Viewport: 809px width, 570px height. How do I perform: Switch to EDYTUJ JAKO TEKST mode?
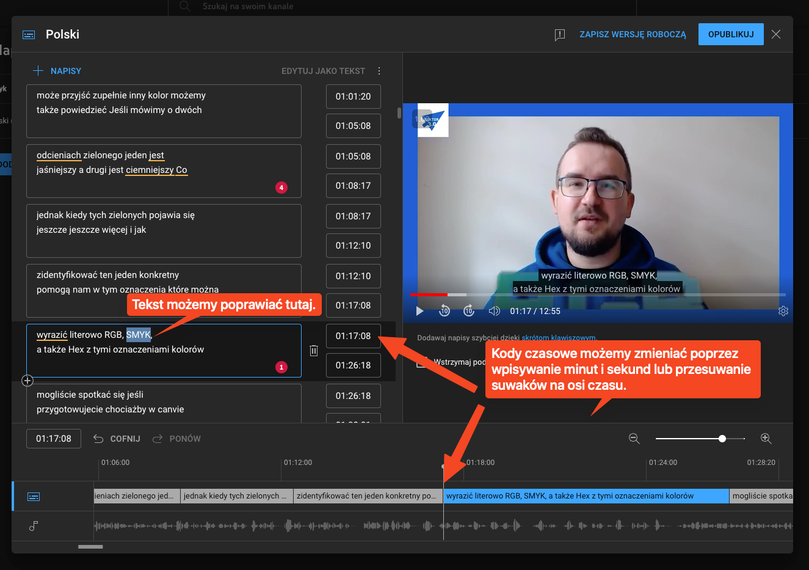click(x=323, y=71)
